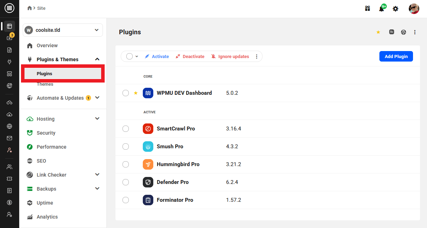Click the Defender Pro shield plugin icon
427x228 pixels.
148,182
